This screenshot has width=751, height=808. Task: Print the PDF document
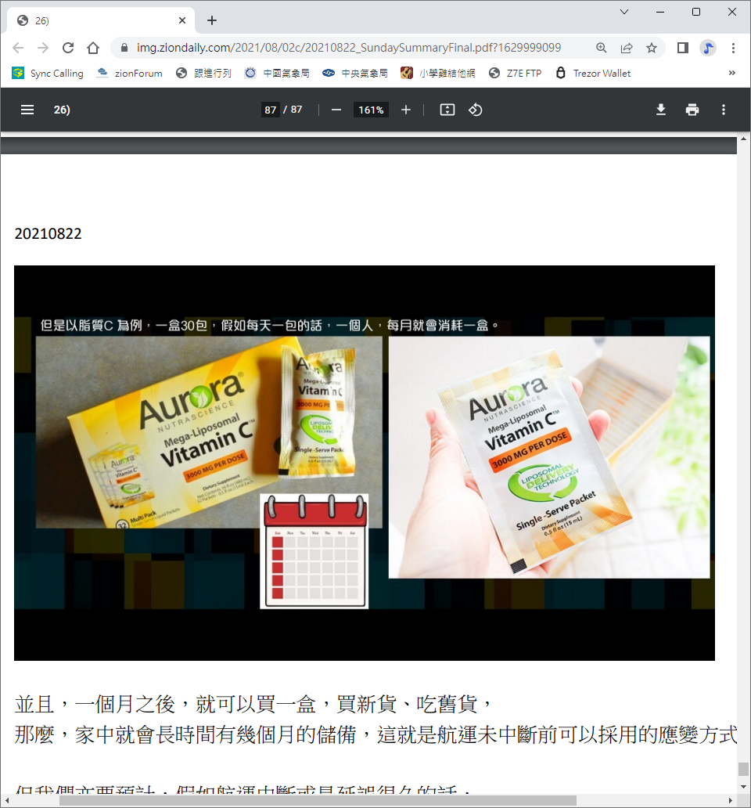(692, 110)
